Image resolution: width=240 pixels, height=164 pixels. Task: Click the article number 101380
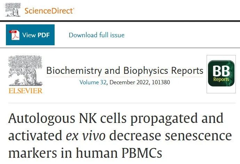pos(161,82)
